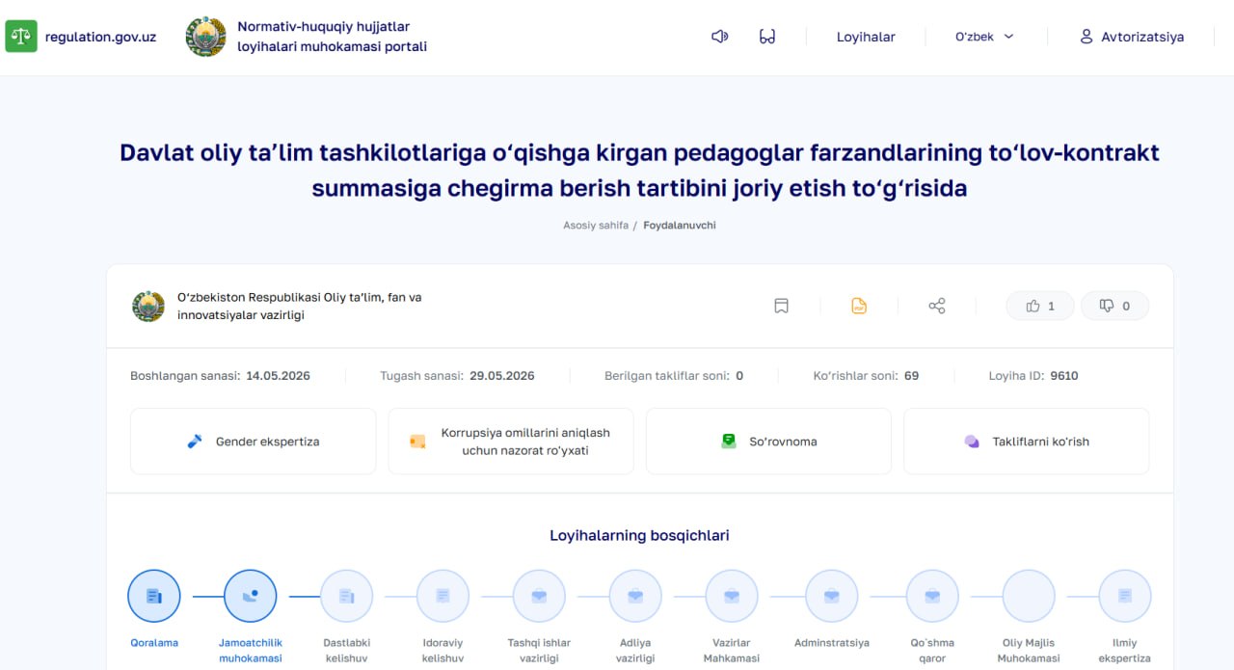Click the thumbs down dislike button
1234x670 pixels.
[1114, 306]
